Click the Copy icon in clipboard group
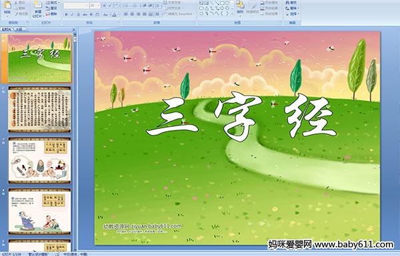 pyautogui.click(x=16, y=8)
